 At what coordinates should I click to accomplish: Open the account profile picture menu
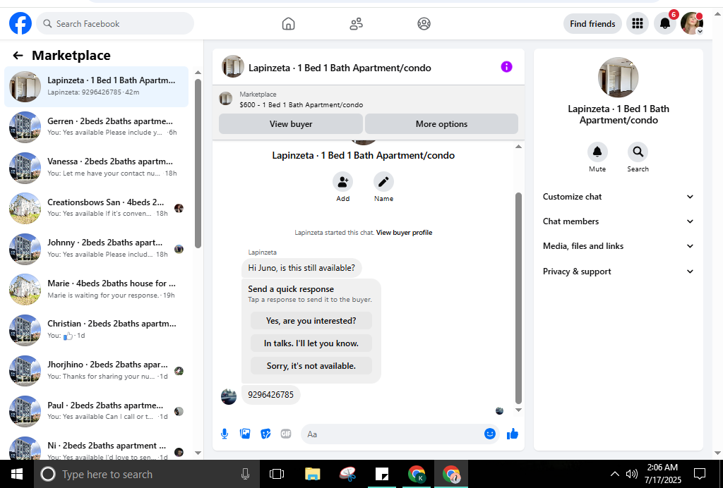point(692,23)
